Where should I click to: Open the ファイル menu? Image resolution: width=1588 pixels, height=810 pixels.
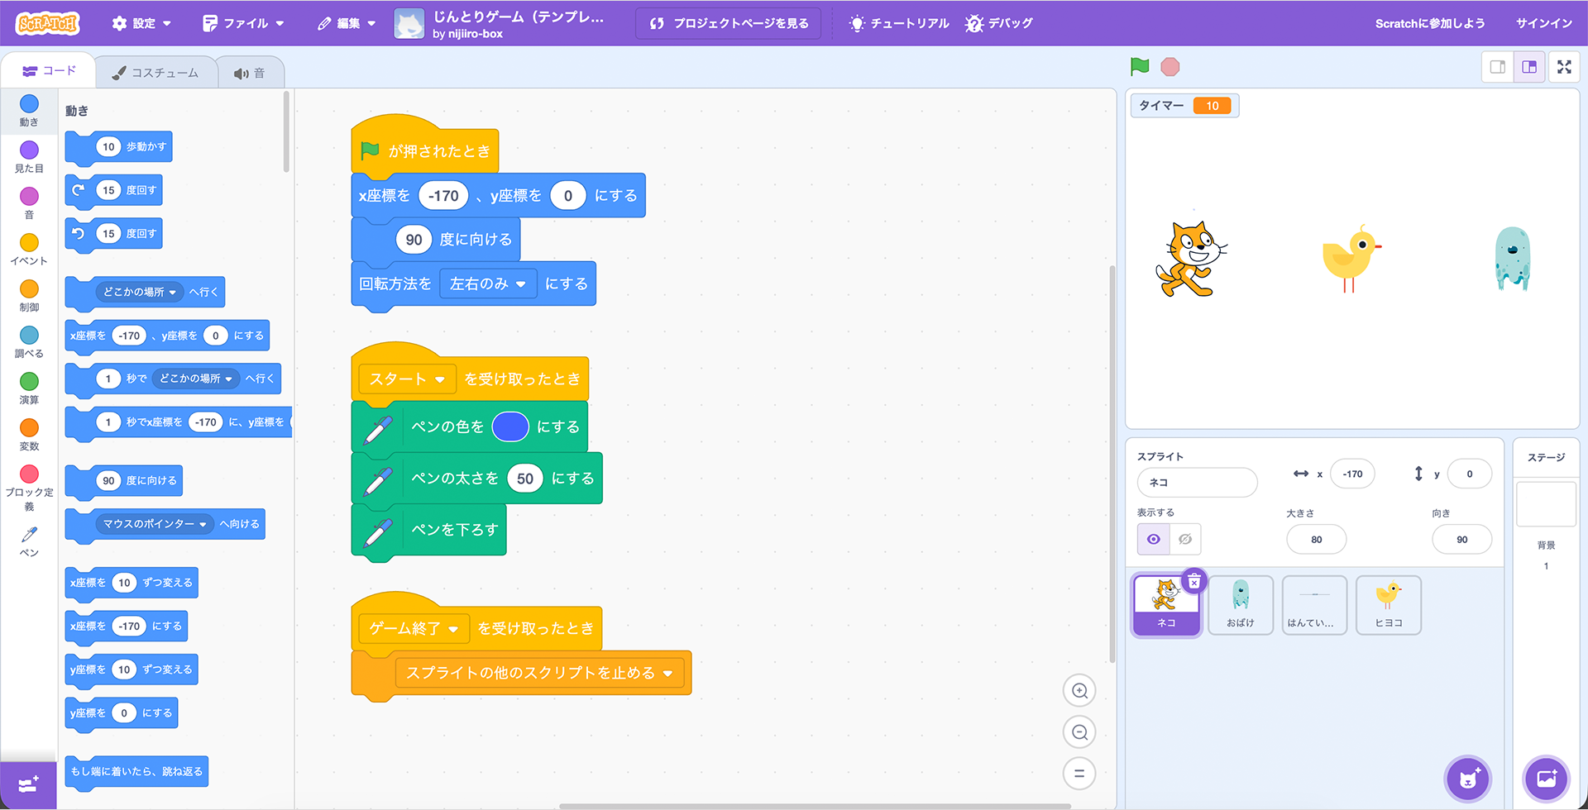(x=244, y=23)
